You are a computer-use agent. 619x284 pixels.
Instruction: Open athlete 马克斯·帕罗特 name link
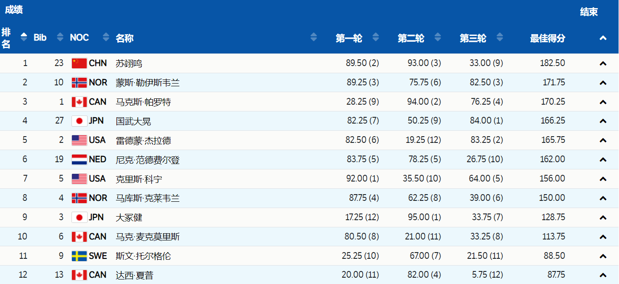(x=143, y=102)
